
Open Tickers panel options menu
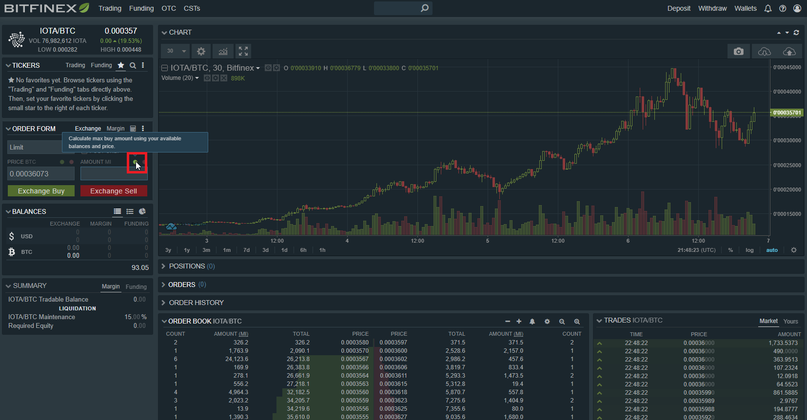pyautogui.click(x=143, y=65)
